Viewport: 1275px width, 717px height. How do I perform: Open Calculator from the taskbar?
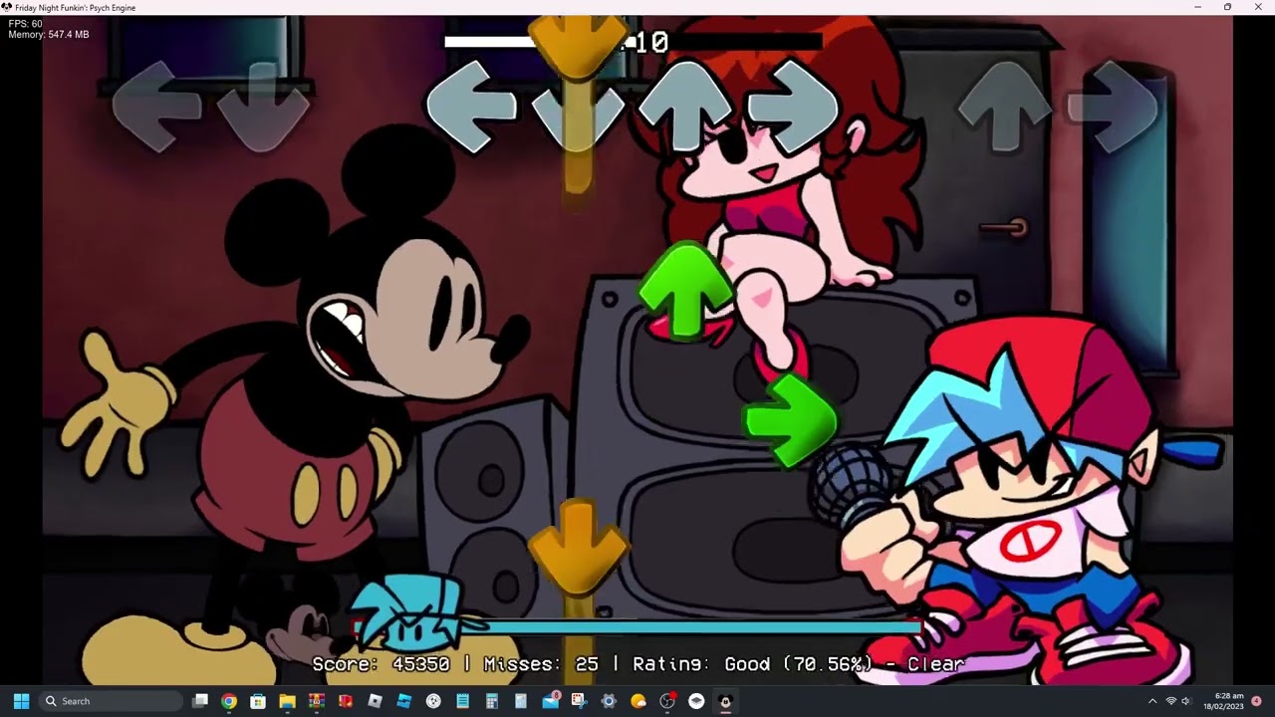(492, 701)
